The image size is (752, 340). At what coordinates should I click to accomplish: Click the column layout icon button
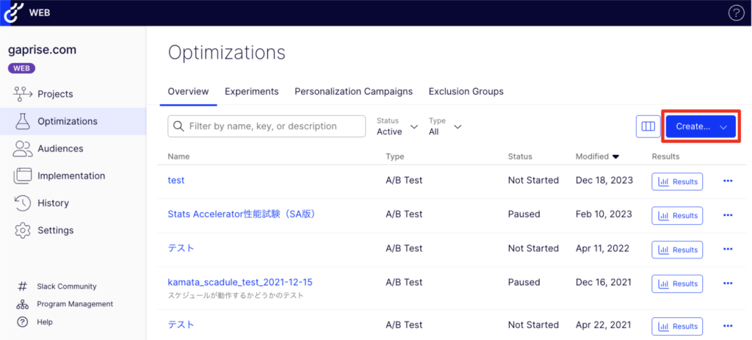tap(648, 126)
